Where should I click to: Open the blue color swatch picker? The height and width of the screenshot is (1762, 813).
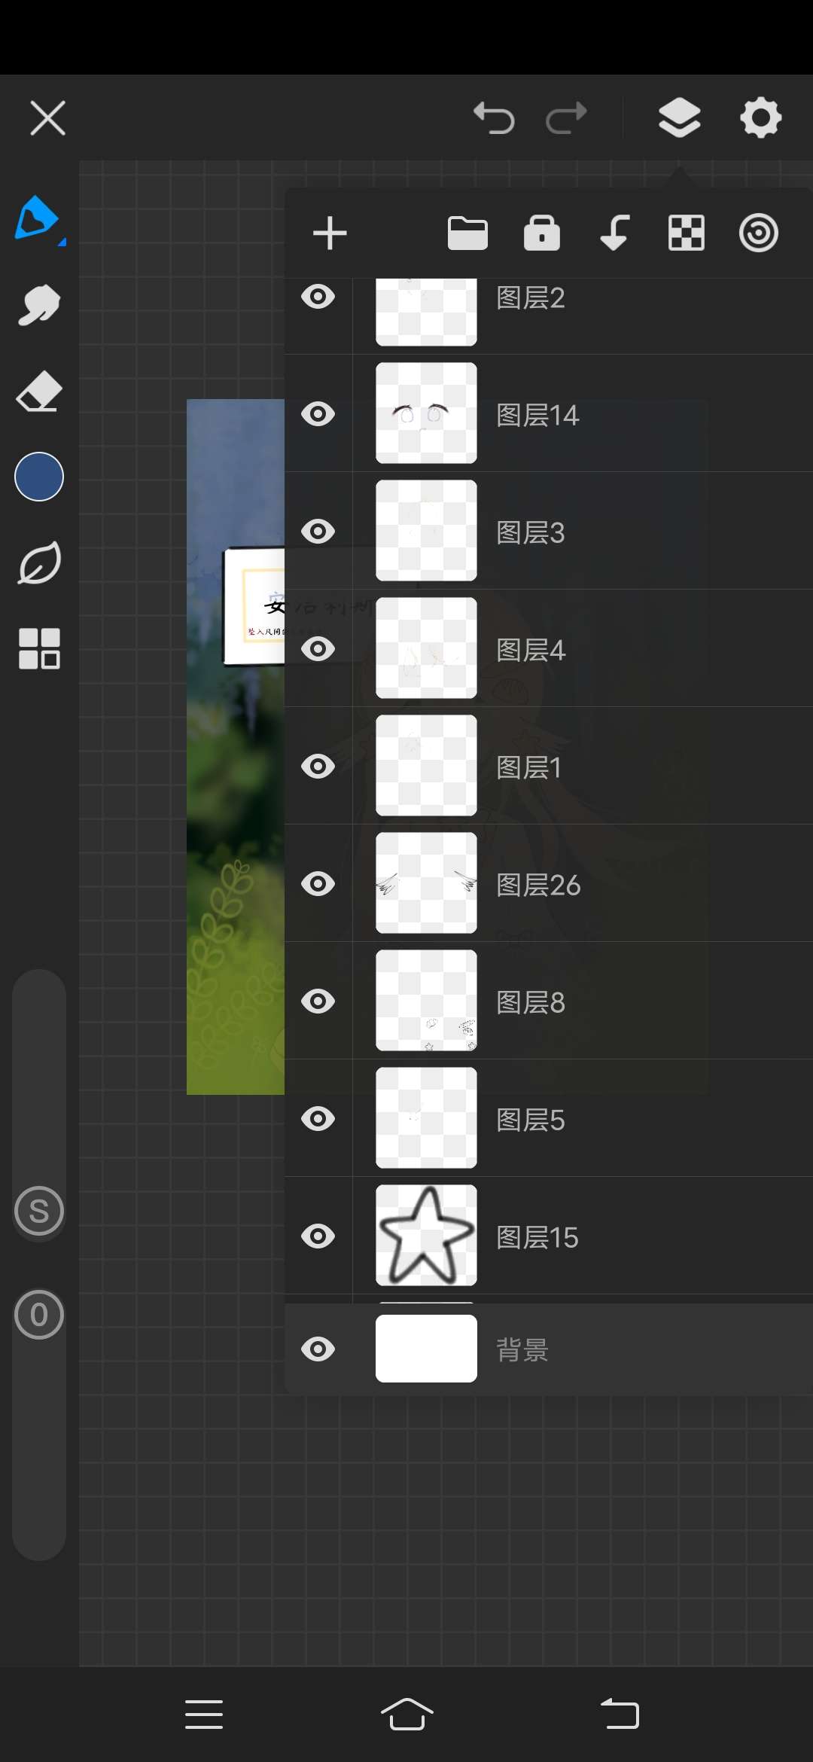tap(39, 477)
